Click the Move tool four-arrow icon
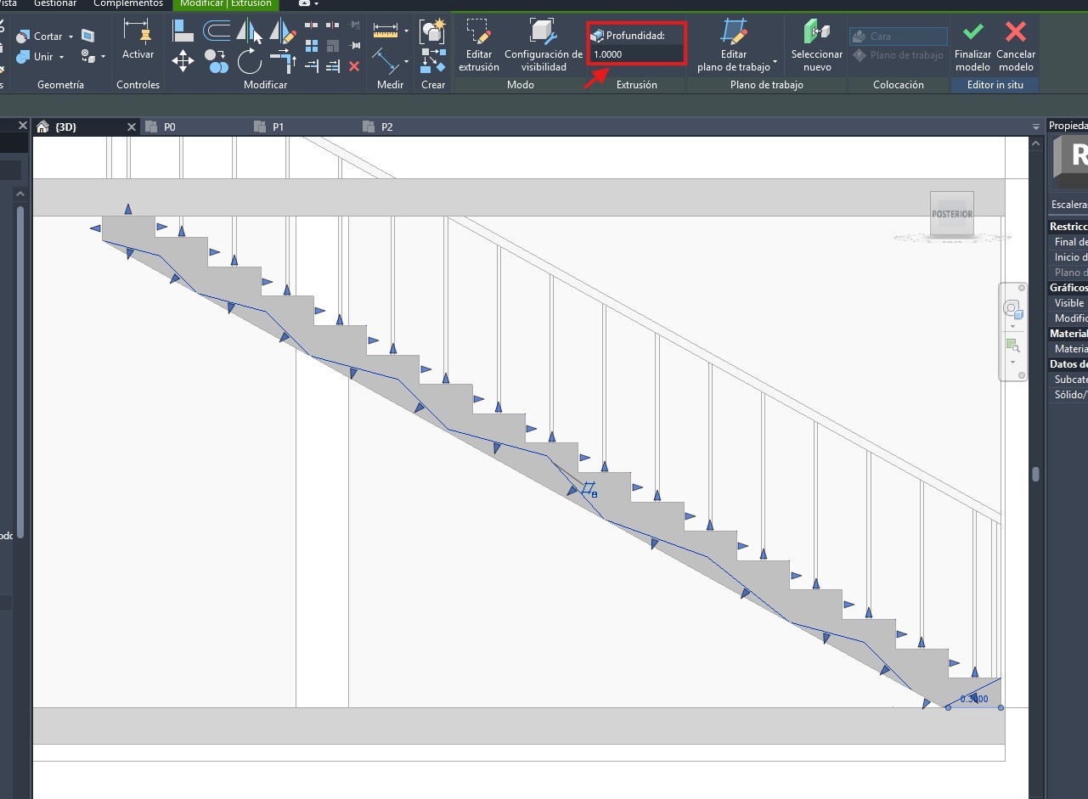This screenshot has height=799, width=1088. [183, 60]
